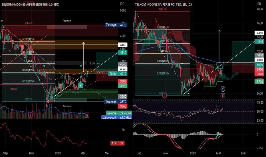Click the 0.786(4510) Fibonacci label on left chart
Image resolution: width=266 pixels, height=157 pixels.
pos(28,39)
